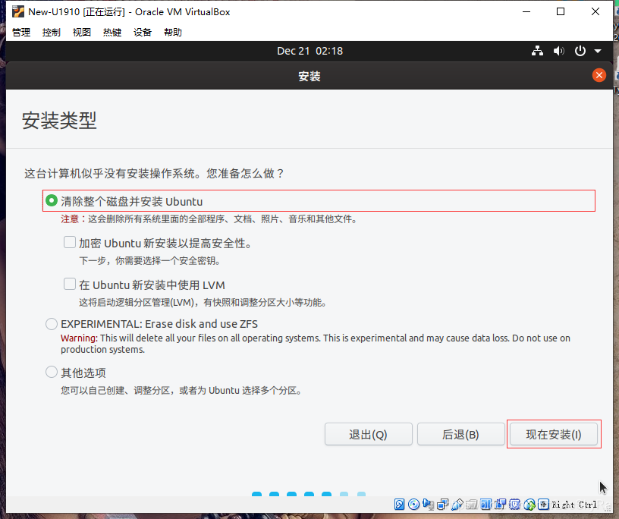Click the Right Ctrl host key label

point(574,505)
